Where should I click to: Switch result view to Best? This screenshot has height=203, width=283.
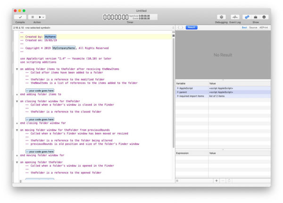point(244,27)
